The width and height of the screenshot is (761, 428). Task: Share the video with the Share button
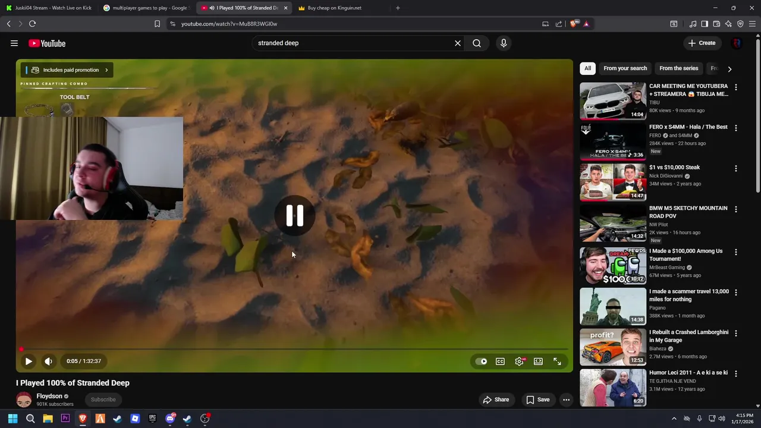click(x=496, y=399)
